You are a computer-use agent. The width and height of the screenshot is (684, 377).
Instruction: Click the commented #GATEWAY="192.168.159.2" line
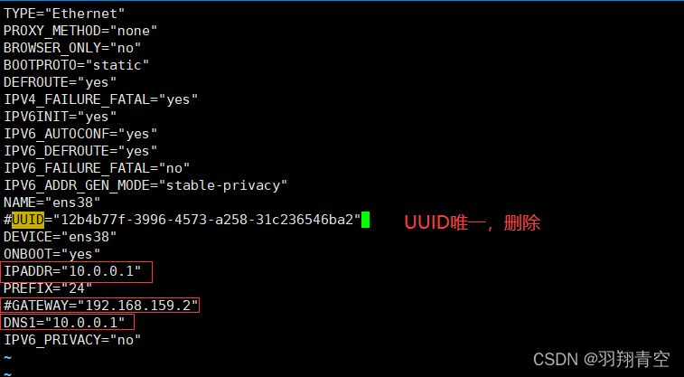coord(100,306)
